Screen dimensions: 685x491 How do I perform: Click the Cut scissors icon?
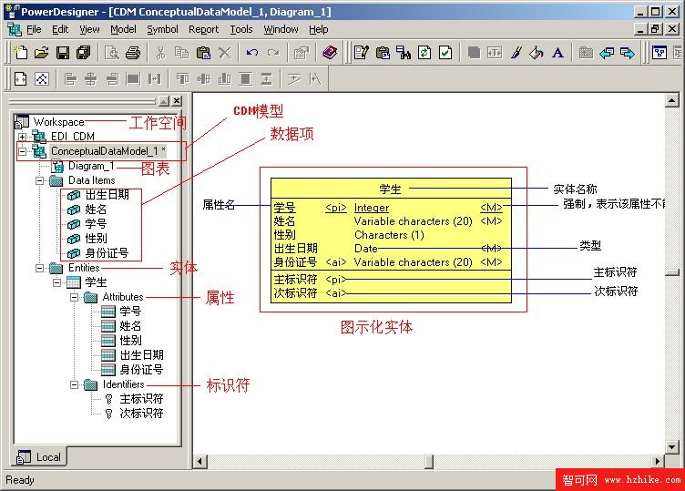(x=160, y=53)
